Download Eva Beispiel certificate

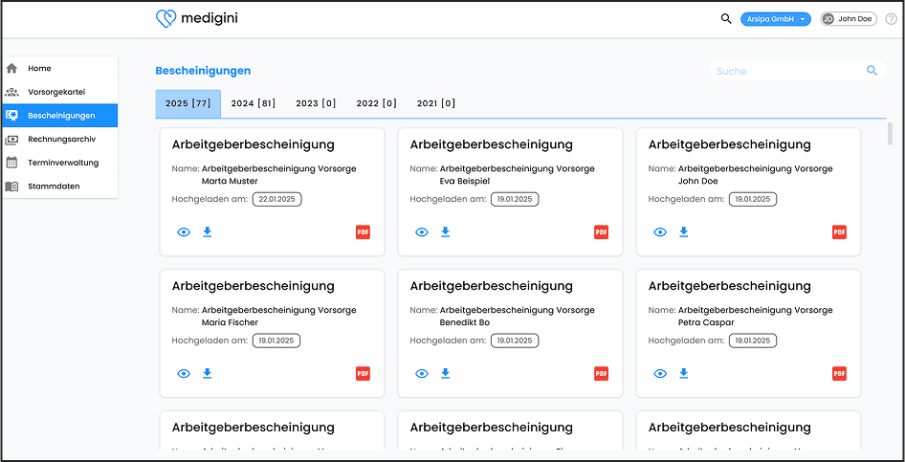click(x=445, y=231)
